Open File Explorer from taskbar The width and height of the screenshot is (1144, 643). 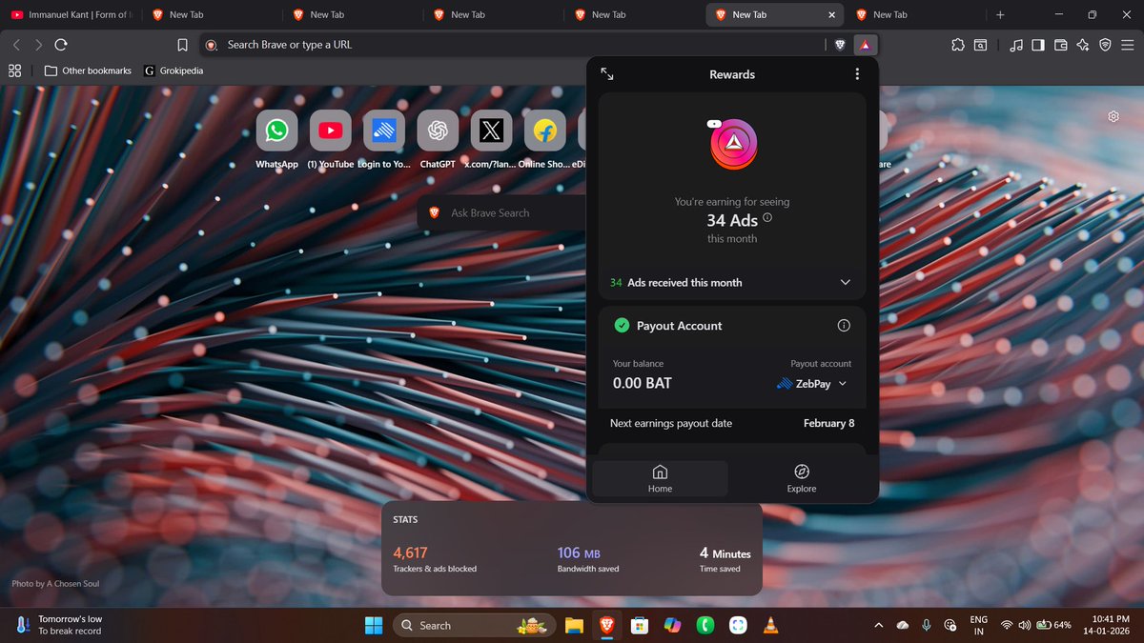573,626
